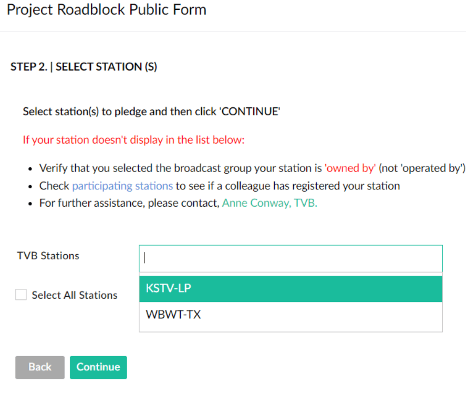Viewport: 466px width, 393px height.
Task: Click the 'For further assistance' bullet text
Action: coord(129,203)
